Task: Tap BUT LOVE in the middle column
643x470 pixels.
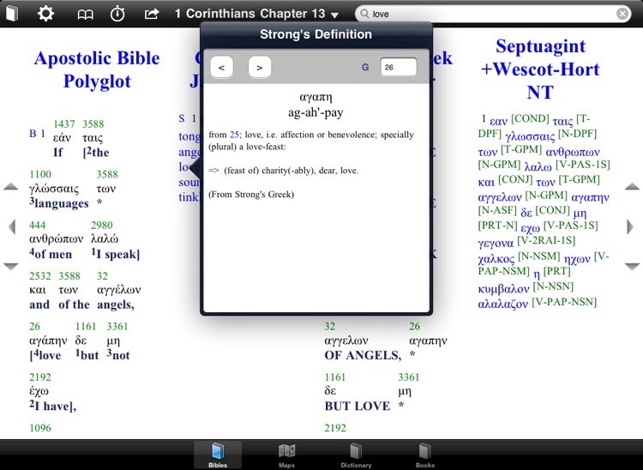Action: pyautogui.click(x=358, y=407)
